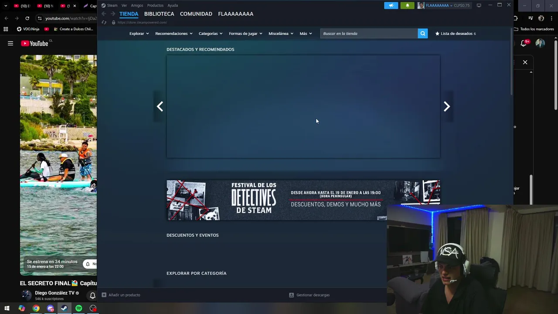Open VDO.Ninja bookmark in Chrome
This screenshot has width=558, height=314.
pos(28,29)
